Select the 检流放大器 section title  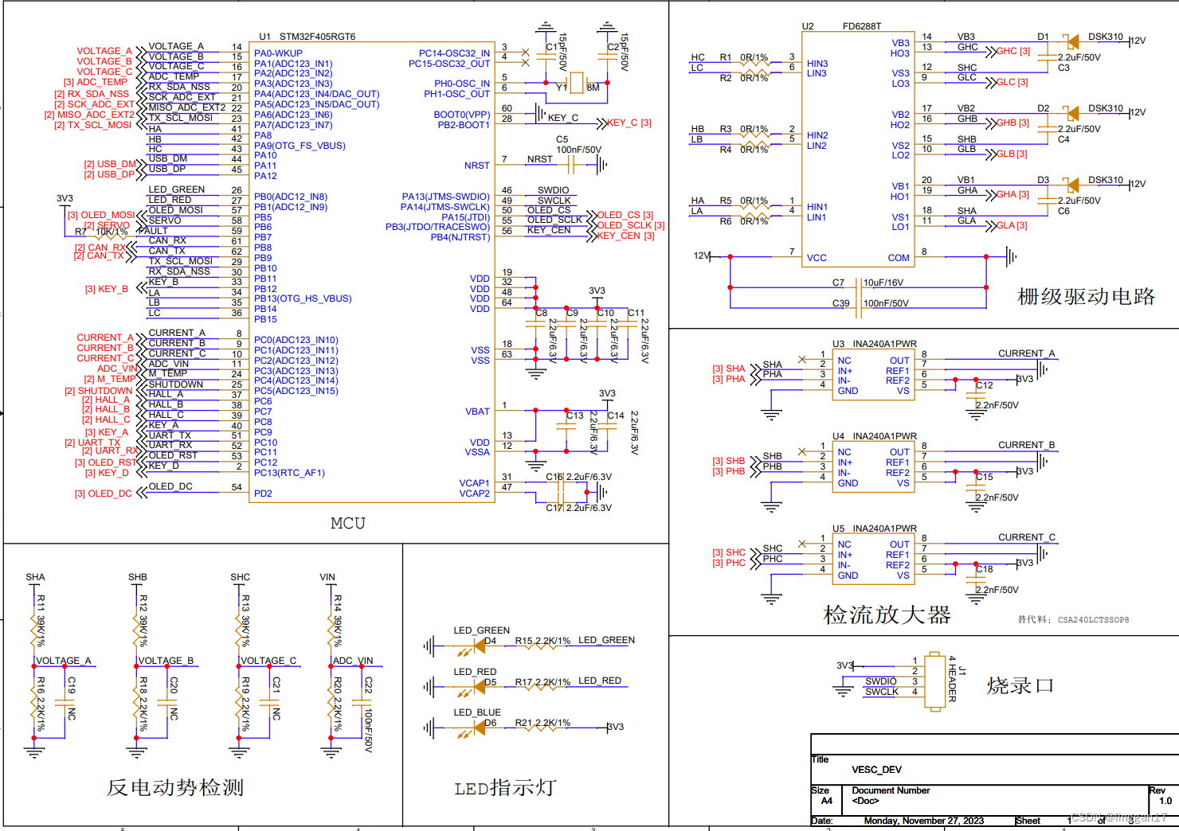(x=887, y=615)
